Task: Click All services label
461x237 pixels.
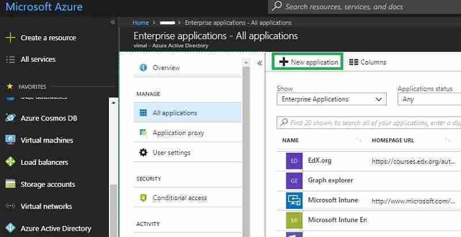Action: [x=38, y=59]
